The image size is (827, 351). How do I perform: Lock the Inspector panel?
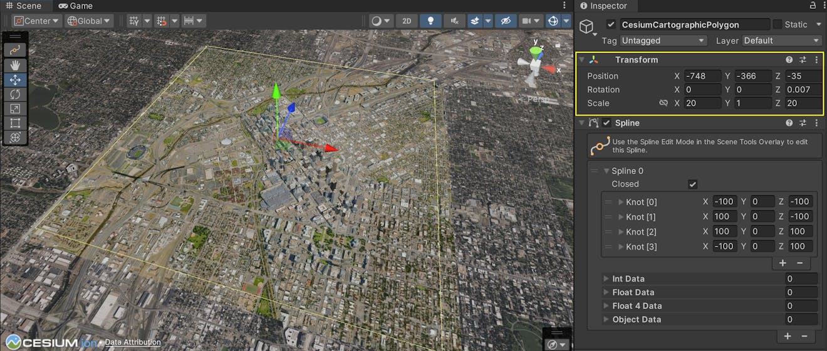coord(813,6)
